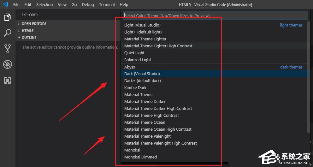Image resolution: width=313 pixels, height=167 pixels.
Task: Click the VS Code logo icon
Action: (x=5, y=5)
